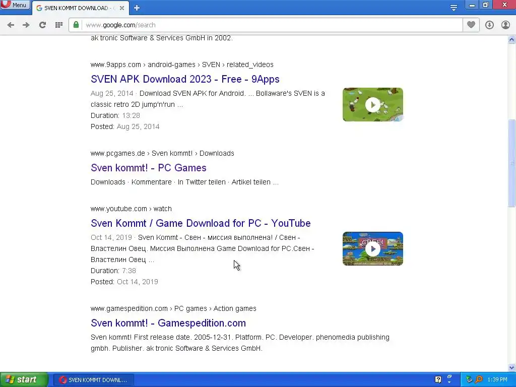
Task: Open the user account icon
Action: pos(505,25)
